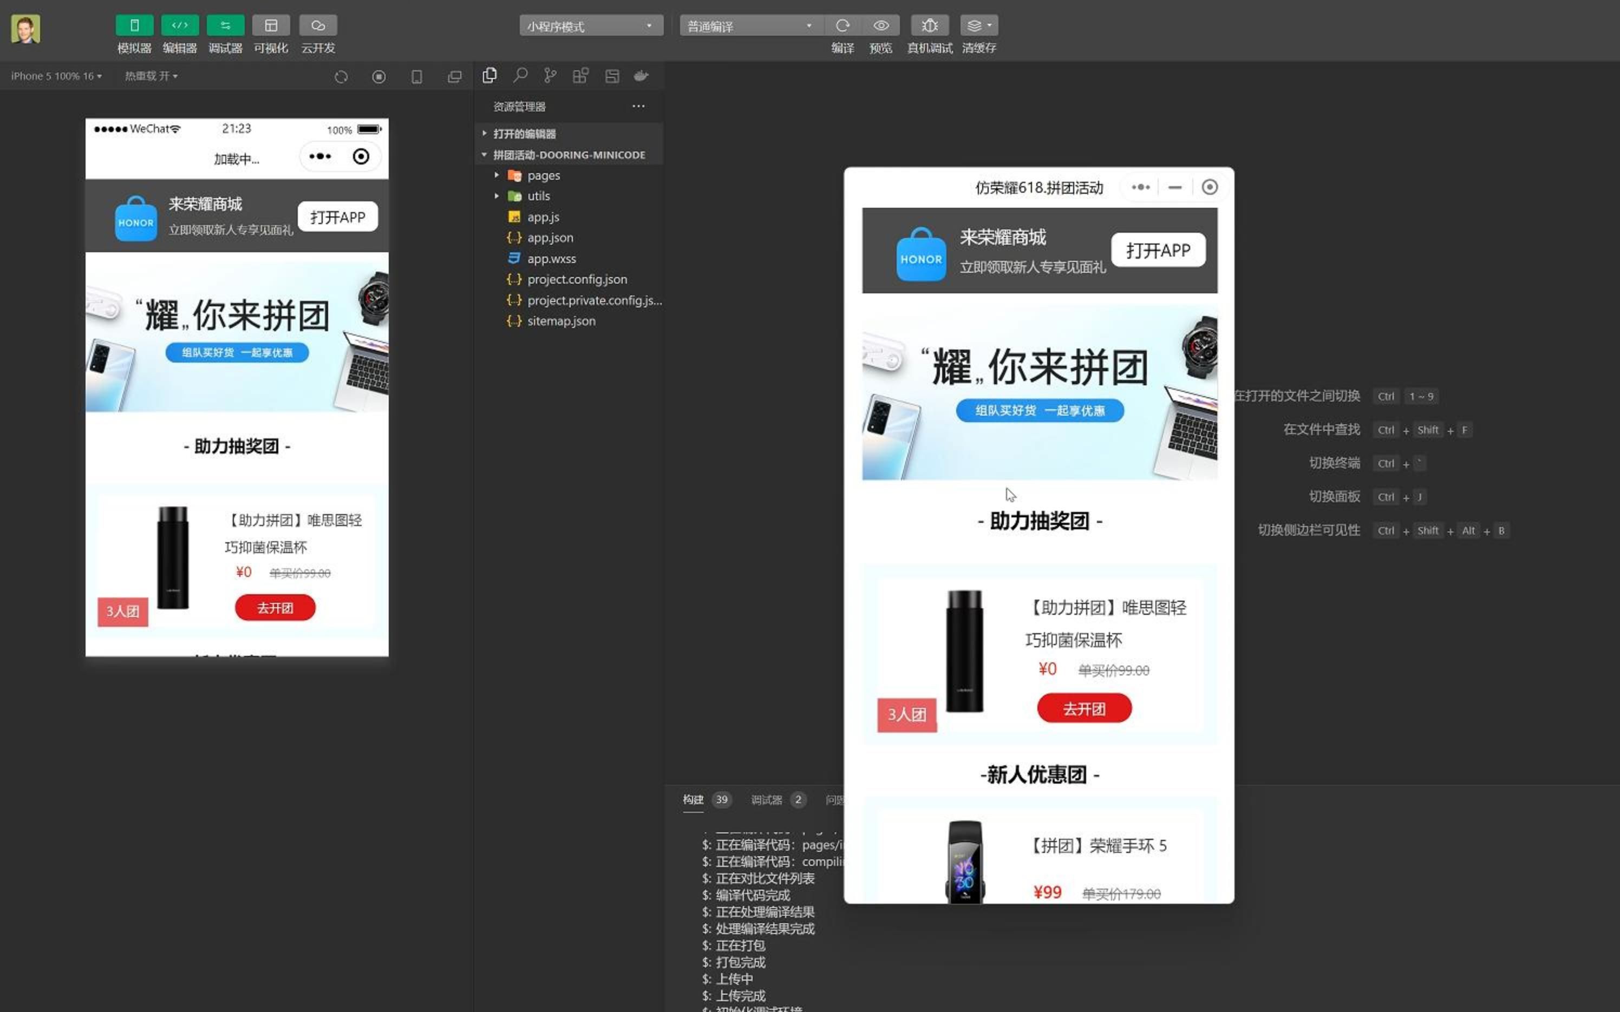Image resolution: width=1620 pixels, height=1012 pixels.
Task: Open the 热重载 开 hot reload dropdown
Action: (151, 76)
